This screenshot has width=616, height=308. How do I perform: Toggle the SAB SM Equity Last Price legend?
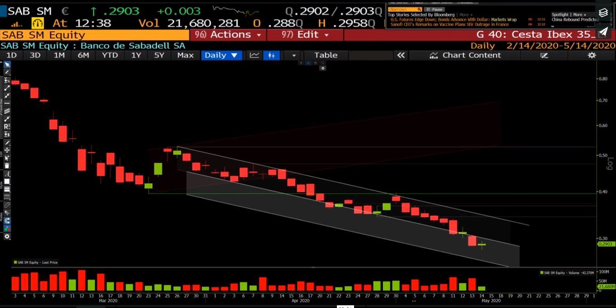coord(36,262)
